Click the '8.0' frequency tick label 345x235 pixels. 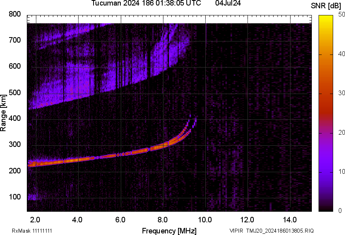pos(162,220)
